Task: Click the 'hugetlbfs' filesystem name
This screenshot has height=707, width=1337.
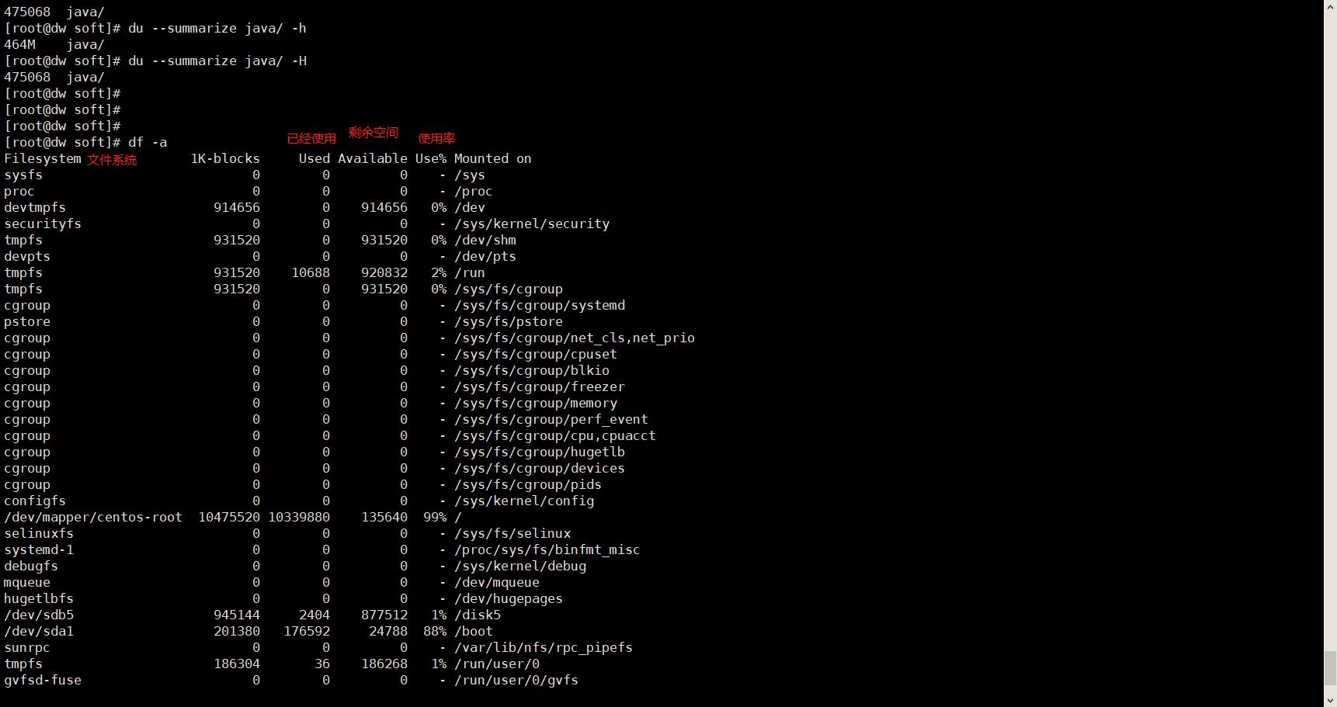Action: (39, 598)
